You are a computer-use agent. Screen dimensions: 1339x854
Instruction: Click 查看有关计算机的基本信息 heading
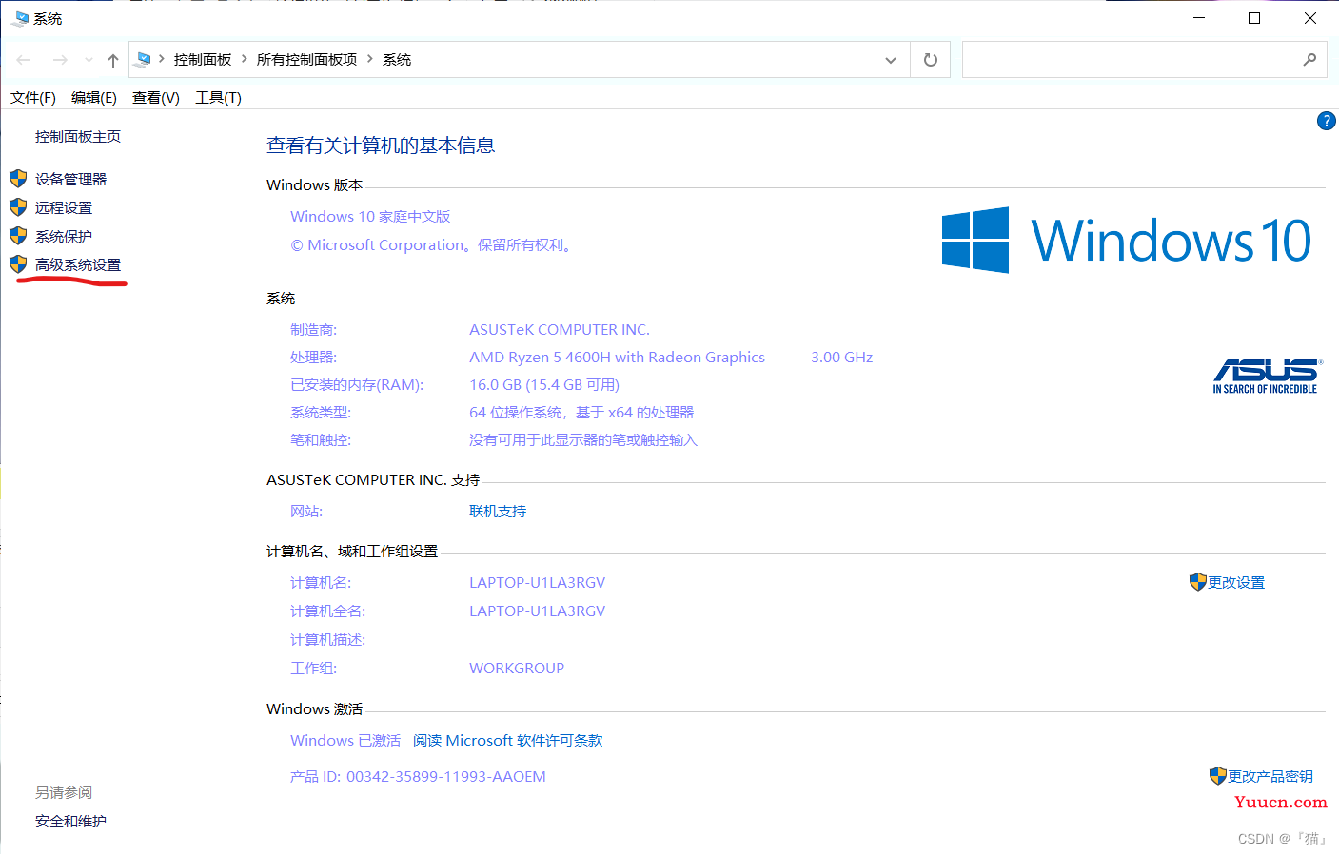tap(381, 145)
